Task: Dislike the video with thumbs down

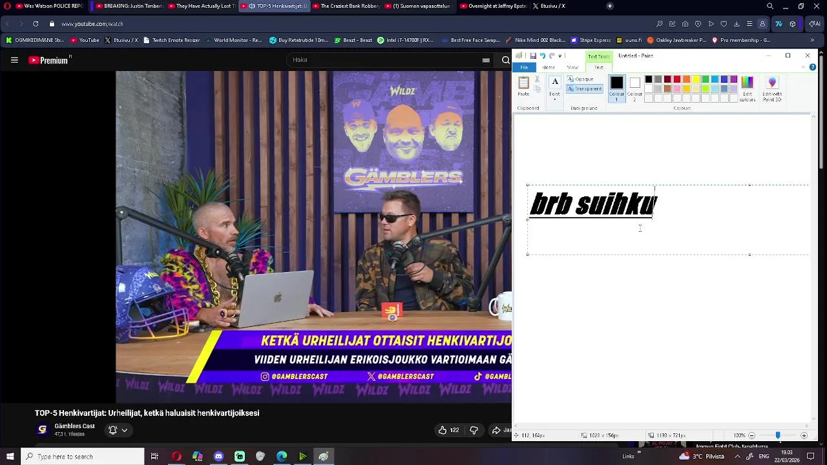Action: [474, 430]
